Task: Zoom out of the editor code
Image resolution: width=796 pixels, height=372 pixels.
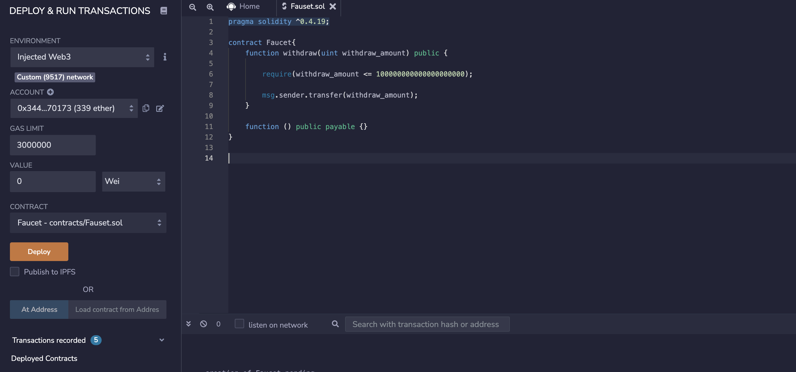Action: (192, 7)
